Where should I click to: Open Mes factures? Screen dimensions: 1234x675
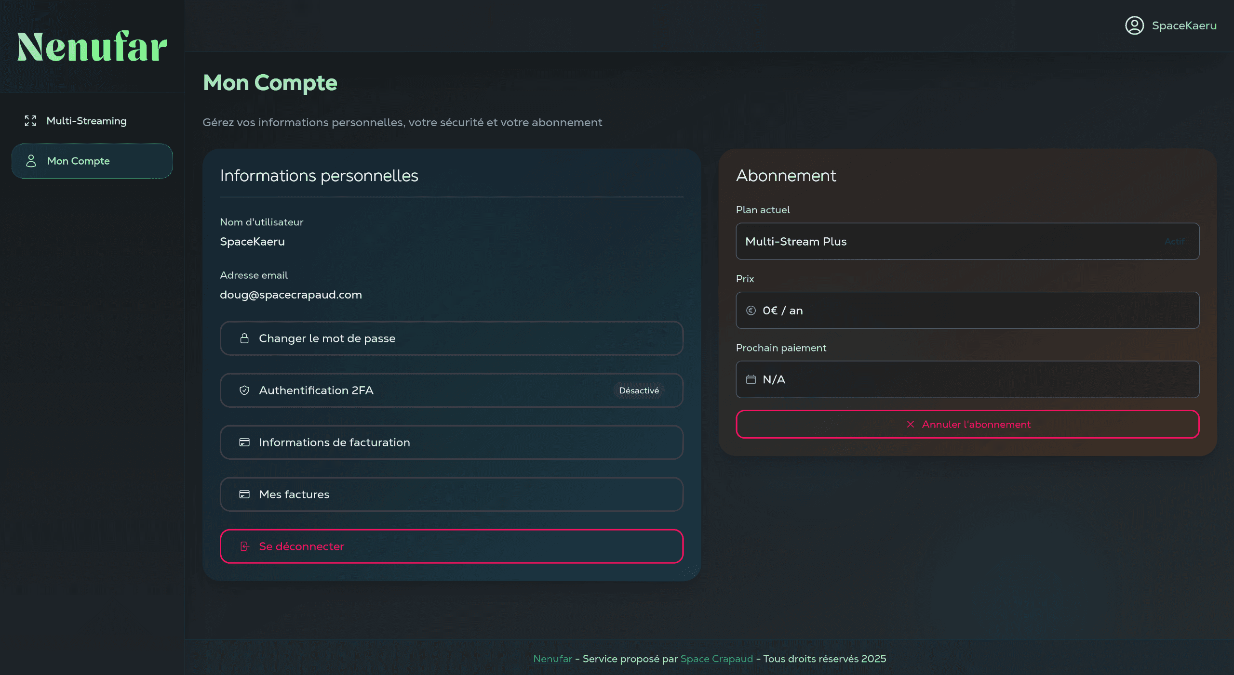451,494
